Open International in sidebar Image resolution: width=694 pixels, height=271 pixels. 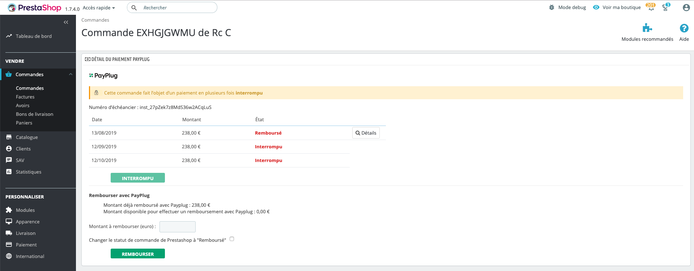(30, 256)
